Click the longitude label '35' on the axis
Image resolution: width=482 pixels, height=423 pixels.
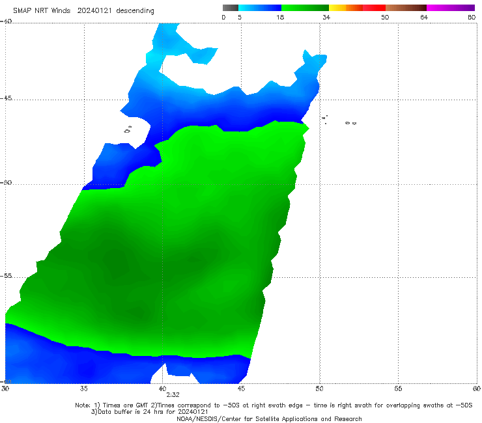[x=83, y=389]
